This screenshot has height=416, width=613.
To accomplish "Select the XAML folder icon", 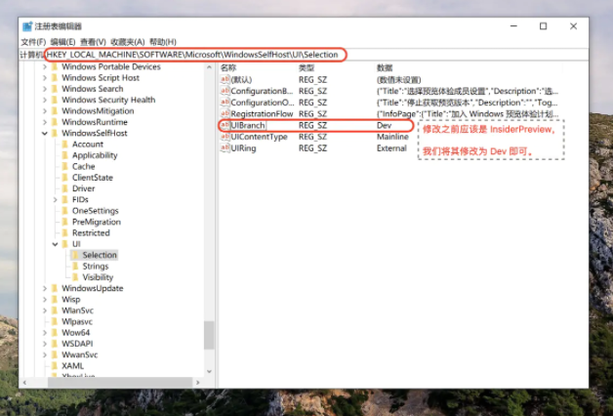I will [55, 366].
